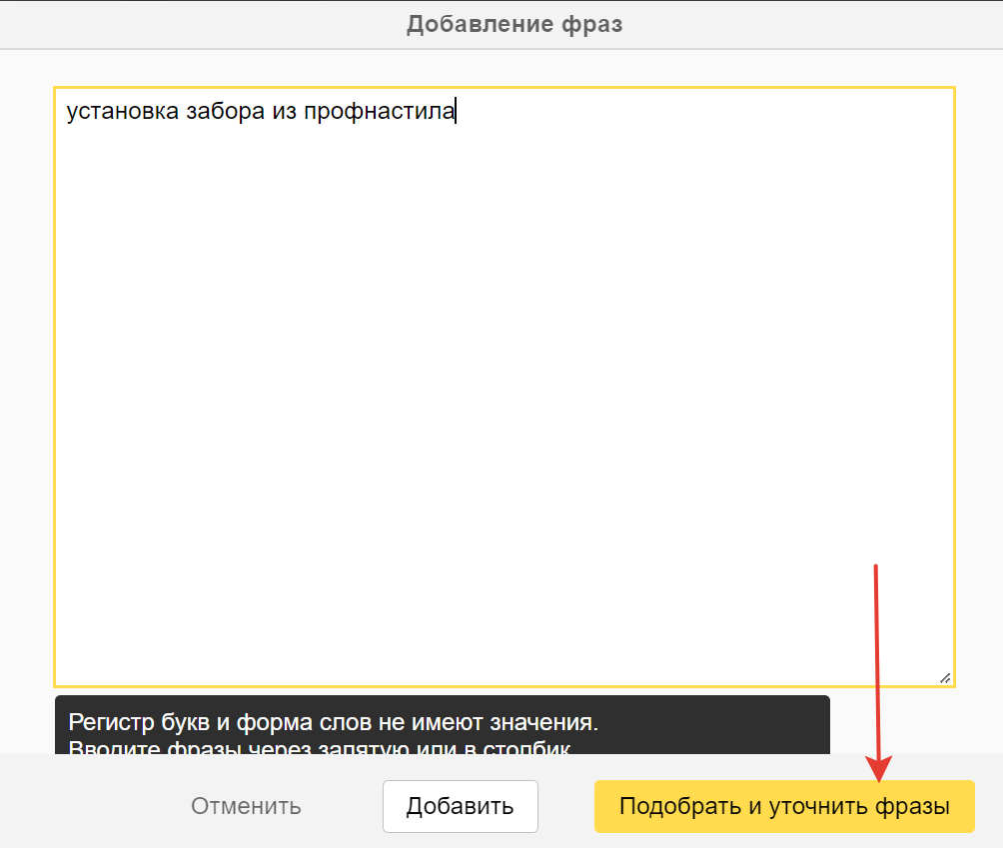
Task: Click the Добавление фраз dialog title
Action: [x=513, y=24]
